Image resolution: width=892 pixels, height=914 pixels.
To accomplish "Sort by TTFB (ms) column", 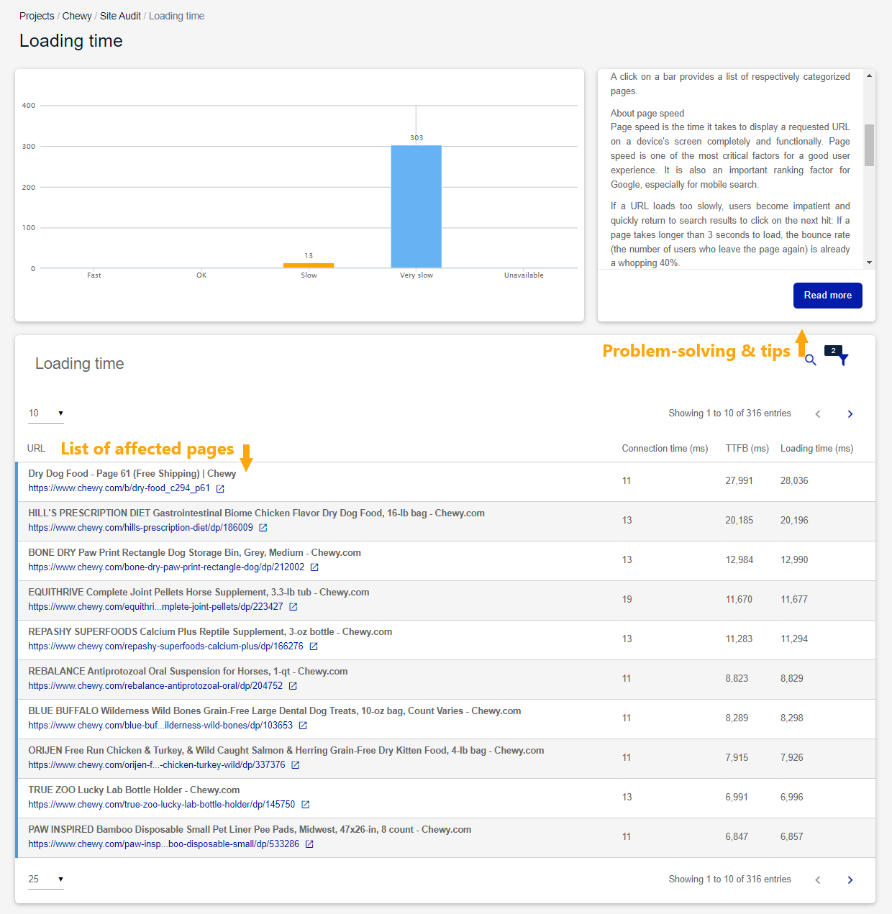I will [747, 449].
